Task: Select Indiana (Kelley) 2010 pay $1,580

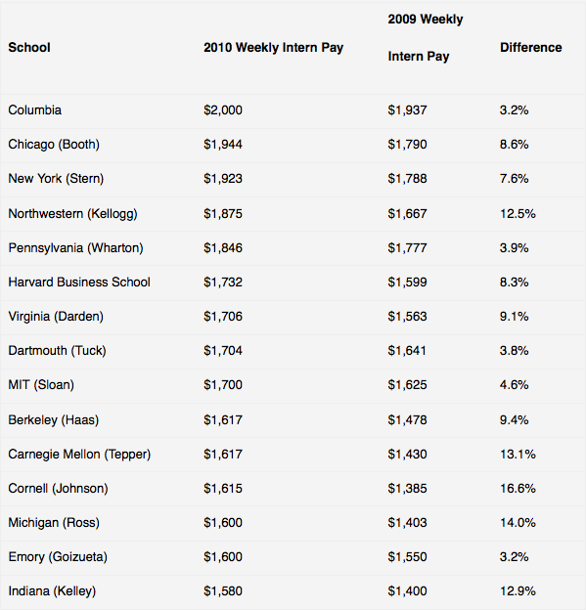Action: [x=223, y=590]
